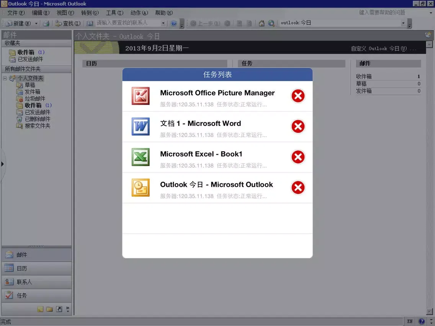Switch to the 日历 navigation pane
Viewport: 435px width, 326px height.
[37, 268]
